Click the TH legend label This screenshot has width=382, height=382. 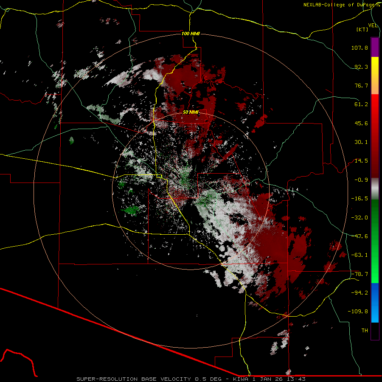click(x=365, y=331)
